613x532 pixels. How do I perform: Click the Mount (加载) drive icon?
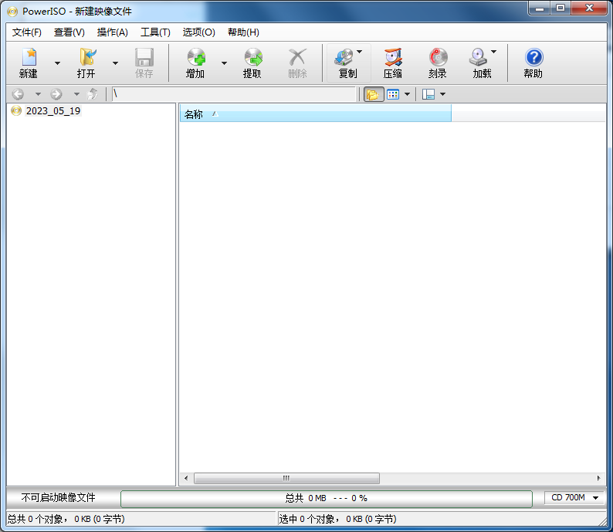tap(478, 57)
